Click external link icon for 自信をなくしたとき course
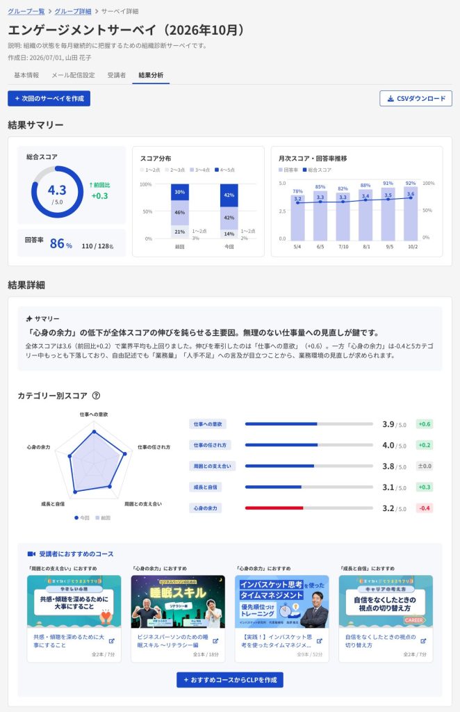 click(x=423, y=641)
